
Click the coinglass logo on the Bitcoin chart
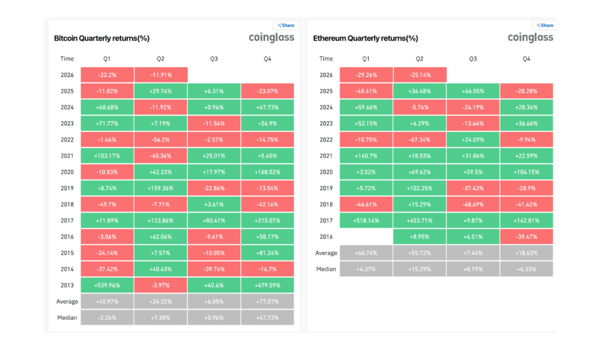pyautogui.click(x=271, y=38)
